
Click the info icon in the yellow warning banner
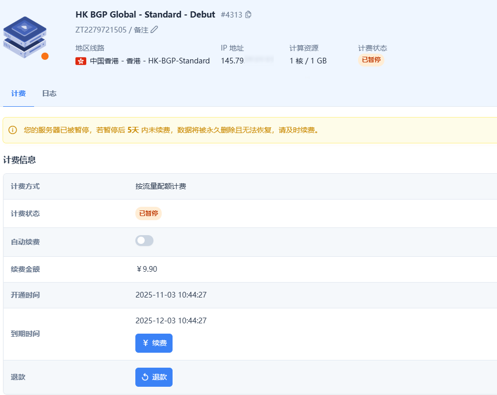[12, 130]
